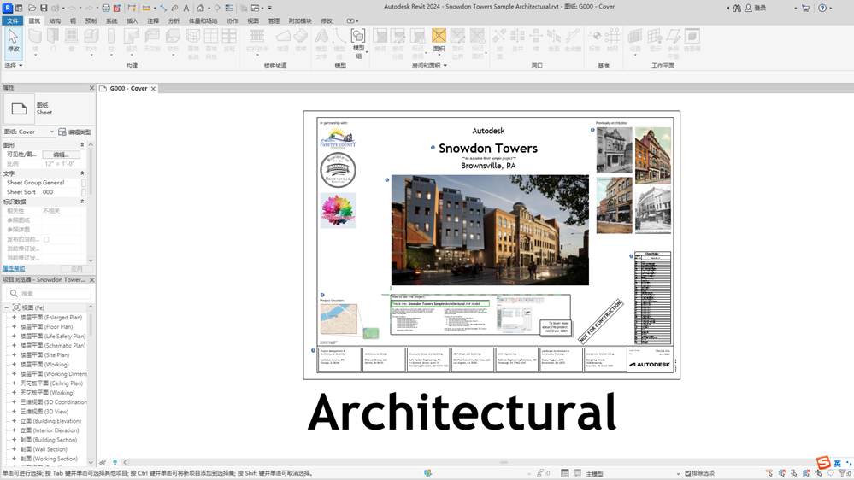Open the 文件 file menu tab
The image size is (854, 480).
tap(12, 20)
